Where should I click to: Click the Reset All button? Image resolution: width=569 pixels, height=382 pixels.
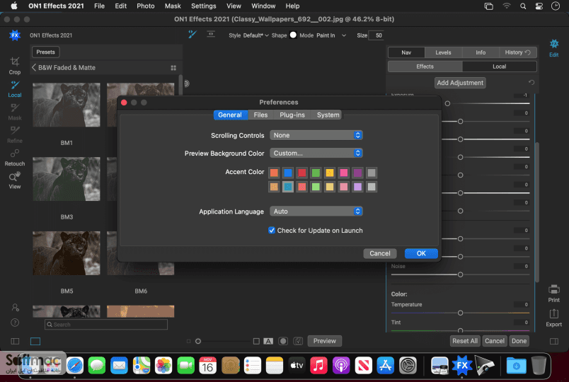tap(465, 341)
